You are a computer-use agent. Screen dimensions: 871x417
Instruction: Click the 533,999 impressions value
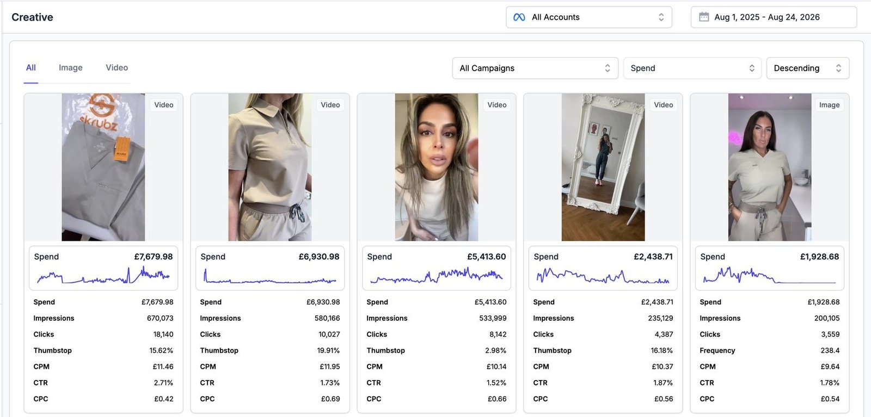(493, 319)
